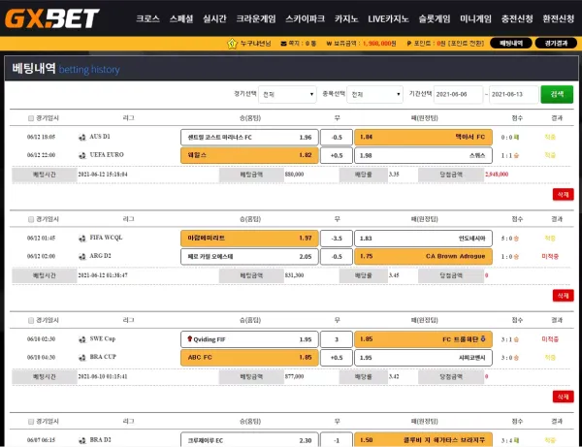
Task: Click the soccer ball icon beside SWE Cup
Action: [82, 339]
